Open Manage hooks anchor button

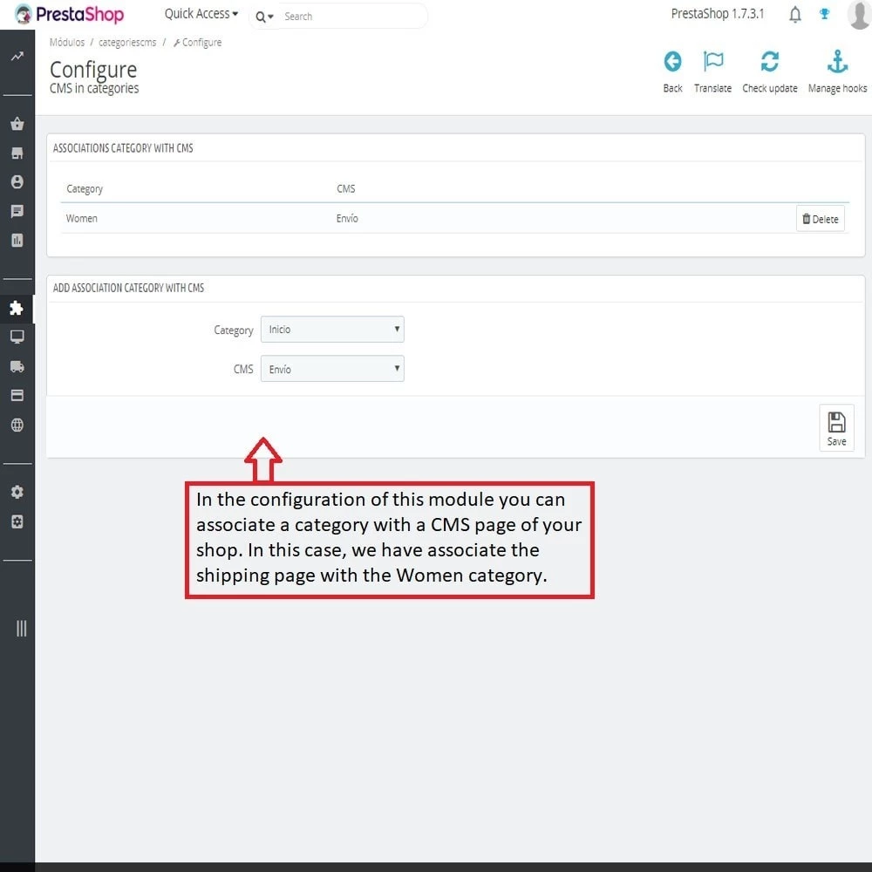click(837, 72)
